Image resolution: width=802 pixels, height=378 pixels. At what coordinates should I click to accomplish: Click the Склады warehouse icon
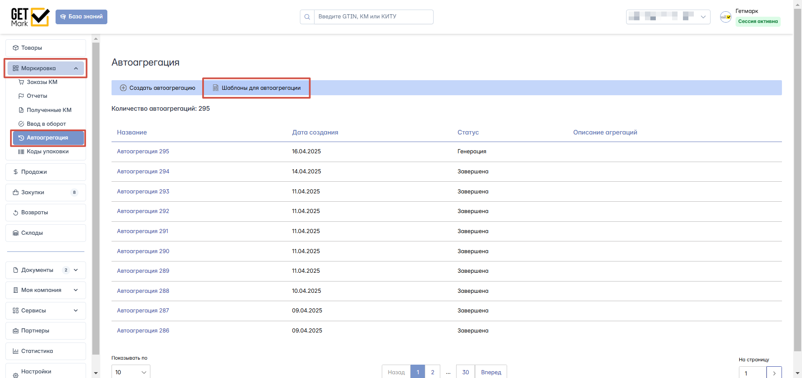pyautogui.click(x=15, y=233)
